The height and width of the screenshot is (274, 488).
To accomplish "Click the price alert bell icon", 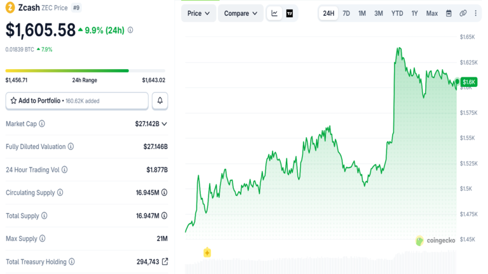I will (x=160, y=101).
